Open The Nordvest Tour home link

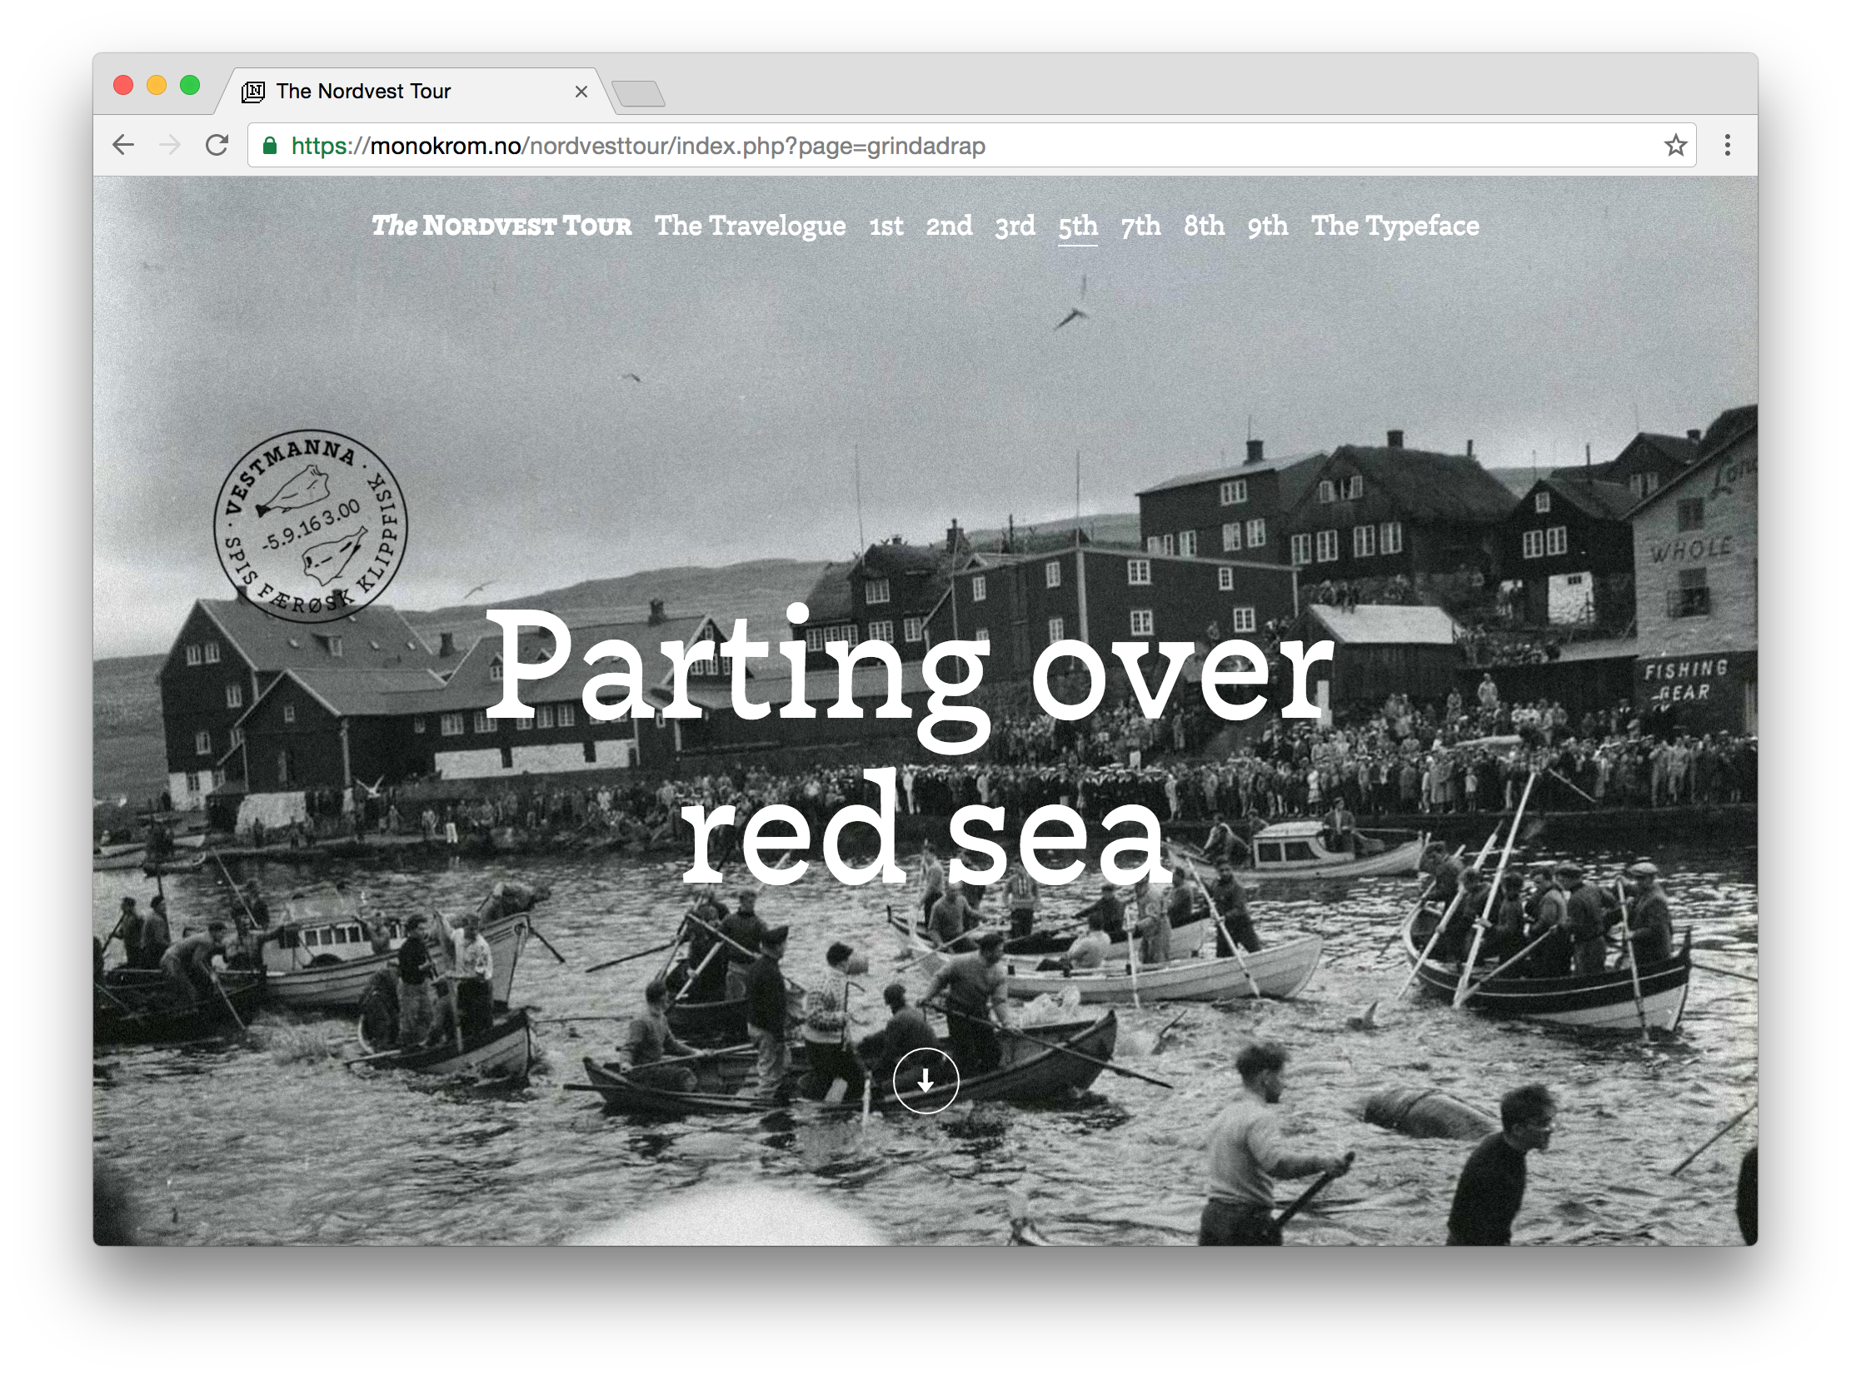[x=501, y=227]
